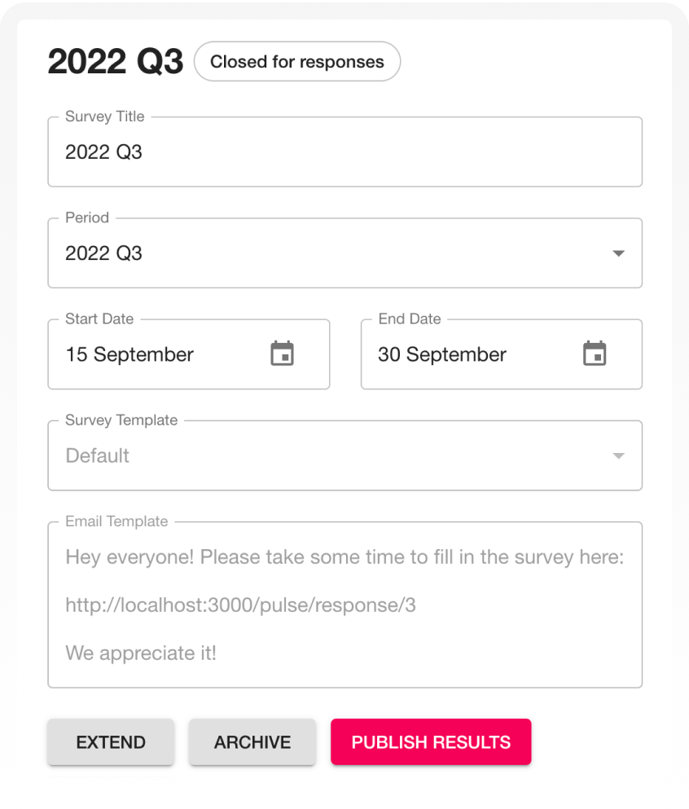Click the Survey Title field label
The image size is (689, 809).
point(105,117)
